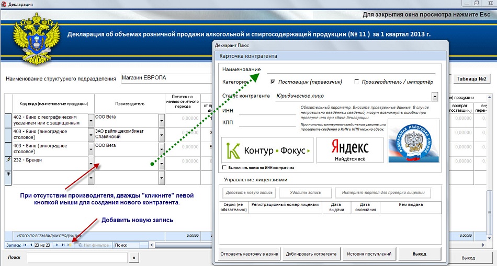Screen dimensions: 497x266
Task: Enable the Производитель / импортёр checkbox
Action: coord(357,82)
